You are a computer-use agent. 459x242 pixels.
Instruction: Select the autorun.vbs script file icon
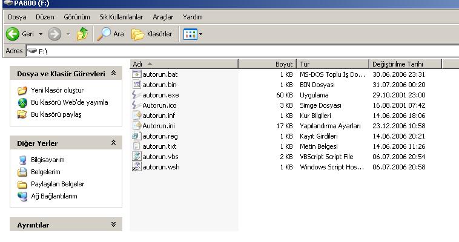[137, 157]
